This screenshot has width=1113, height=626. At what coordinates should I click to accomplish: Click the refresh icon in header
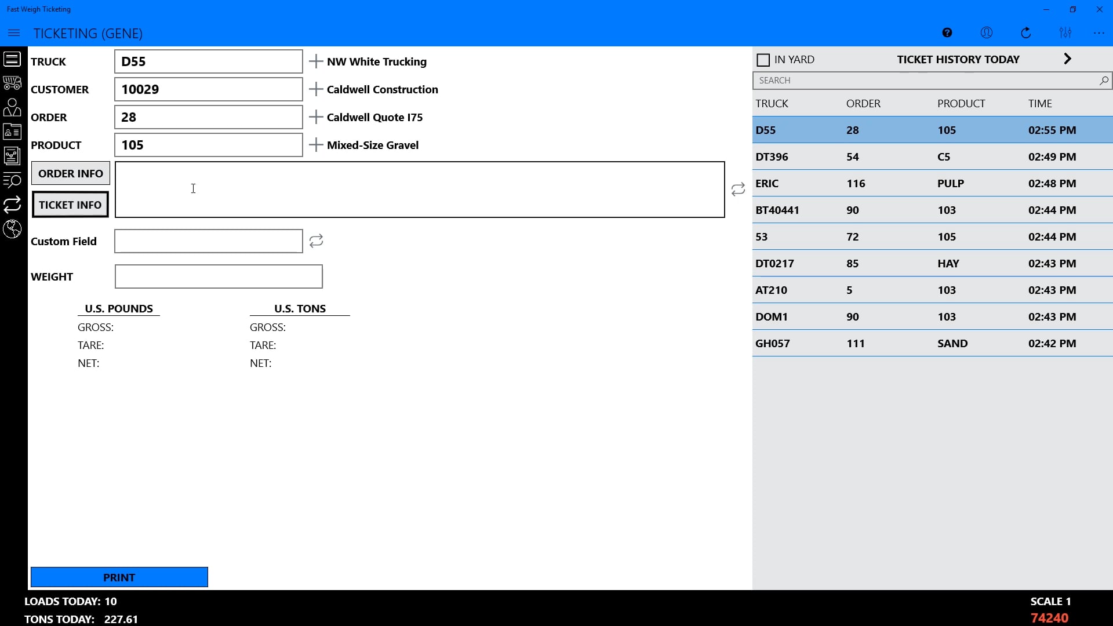(1026, 33)
